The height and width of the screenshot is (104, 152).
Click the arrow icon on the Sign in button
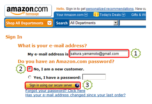77,85
